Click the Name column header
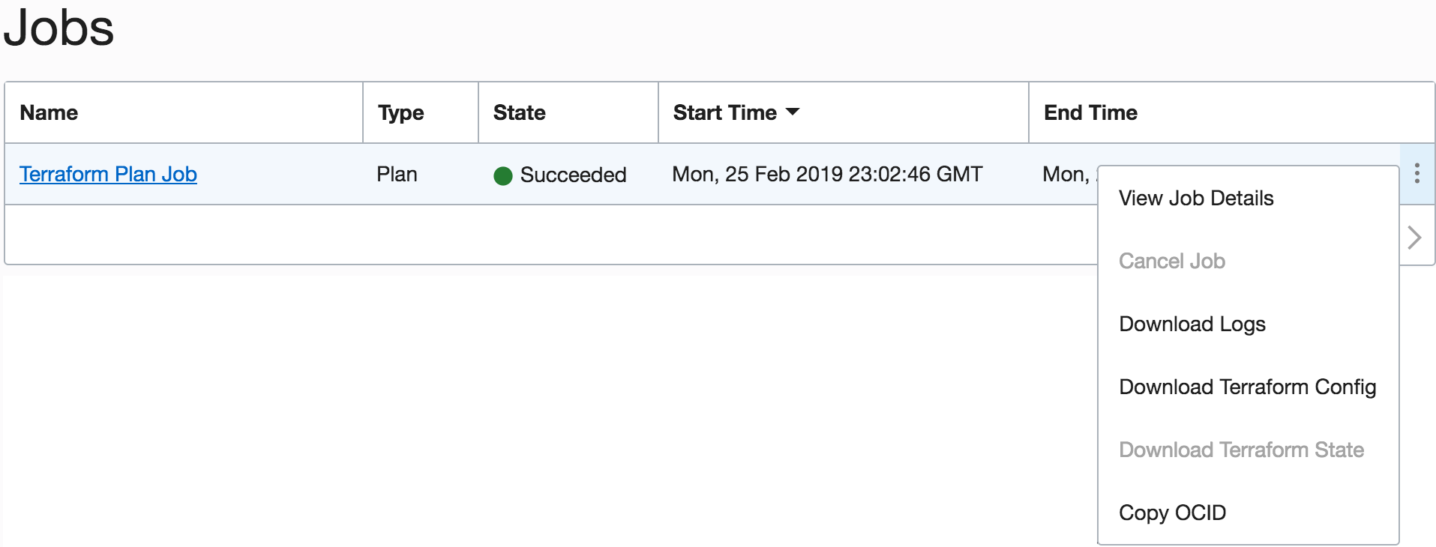Image resolution: width=1436 pixels, height=547 pixels. [49, 112]
